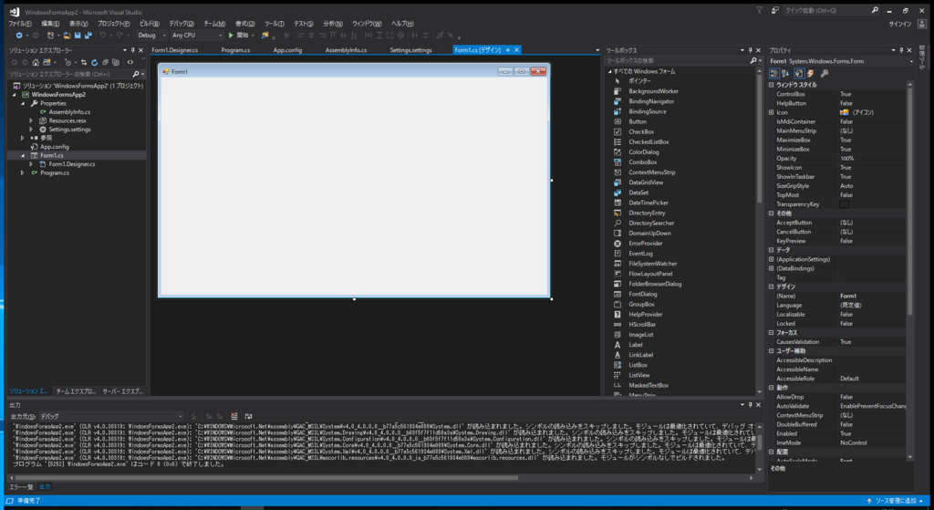Start debugging with the green play button

click(x=231, y=36)
